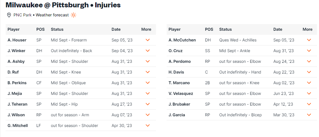319x137 pixels.
Task: Open J. Garcia more details chevron
Action: pyautogui.click(x=309, y=115)
